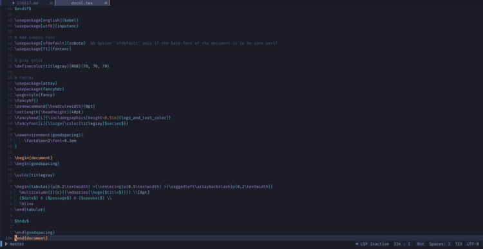The height and width of the screenshot is (249, 483).
Task: Click \newenvironment{goodspacing} line
Action: [x=49, y=135]
